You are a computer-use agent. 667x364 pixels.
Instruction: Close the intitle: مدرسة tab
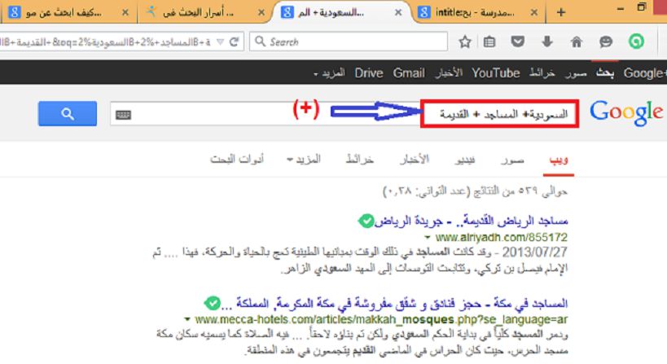pyautogui.click(x=534, y=13)
